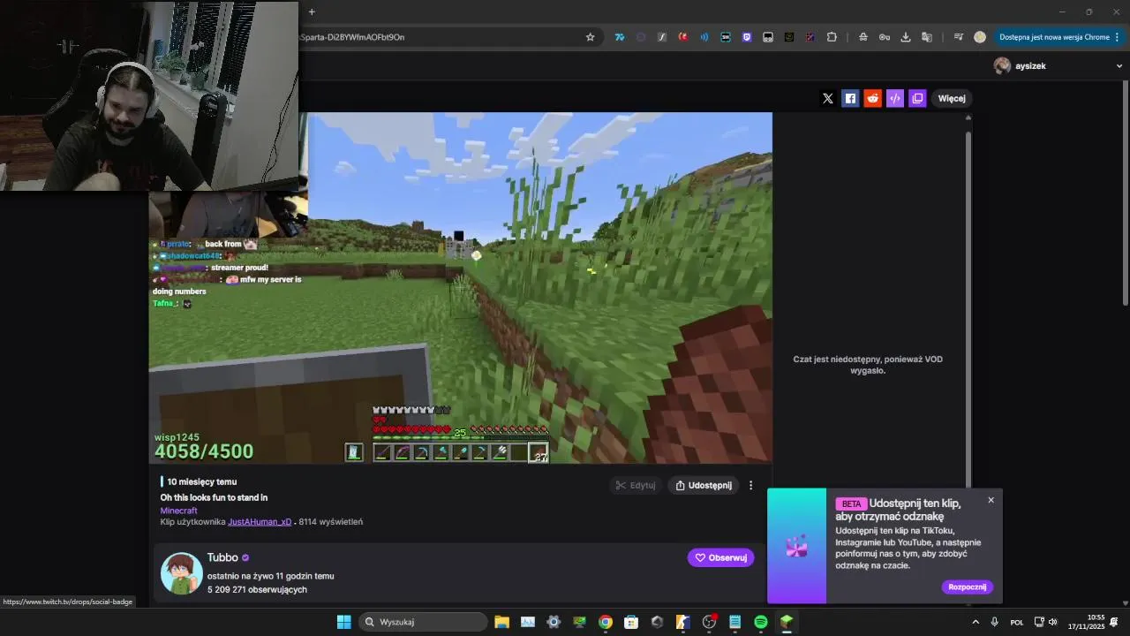
Task: Open clip options three-dot menu
Action: click(x=751, y=485)
